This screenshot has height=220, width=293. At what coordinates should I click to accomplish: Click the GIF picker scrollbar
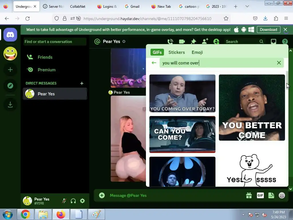[287, 80]
